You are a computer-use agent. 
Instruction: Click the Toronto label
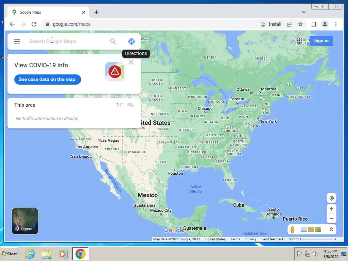[x=237, y=99]
